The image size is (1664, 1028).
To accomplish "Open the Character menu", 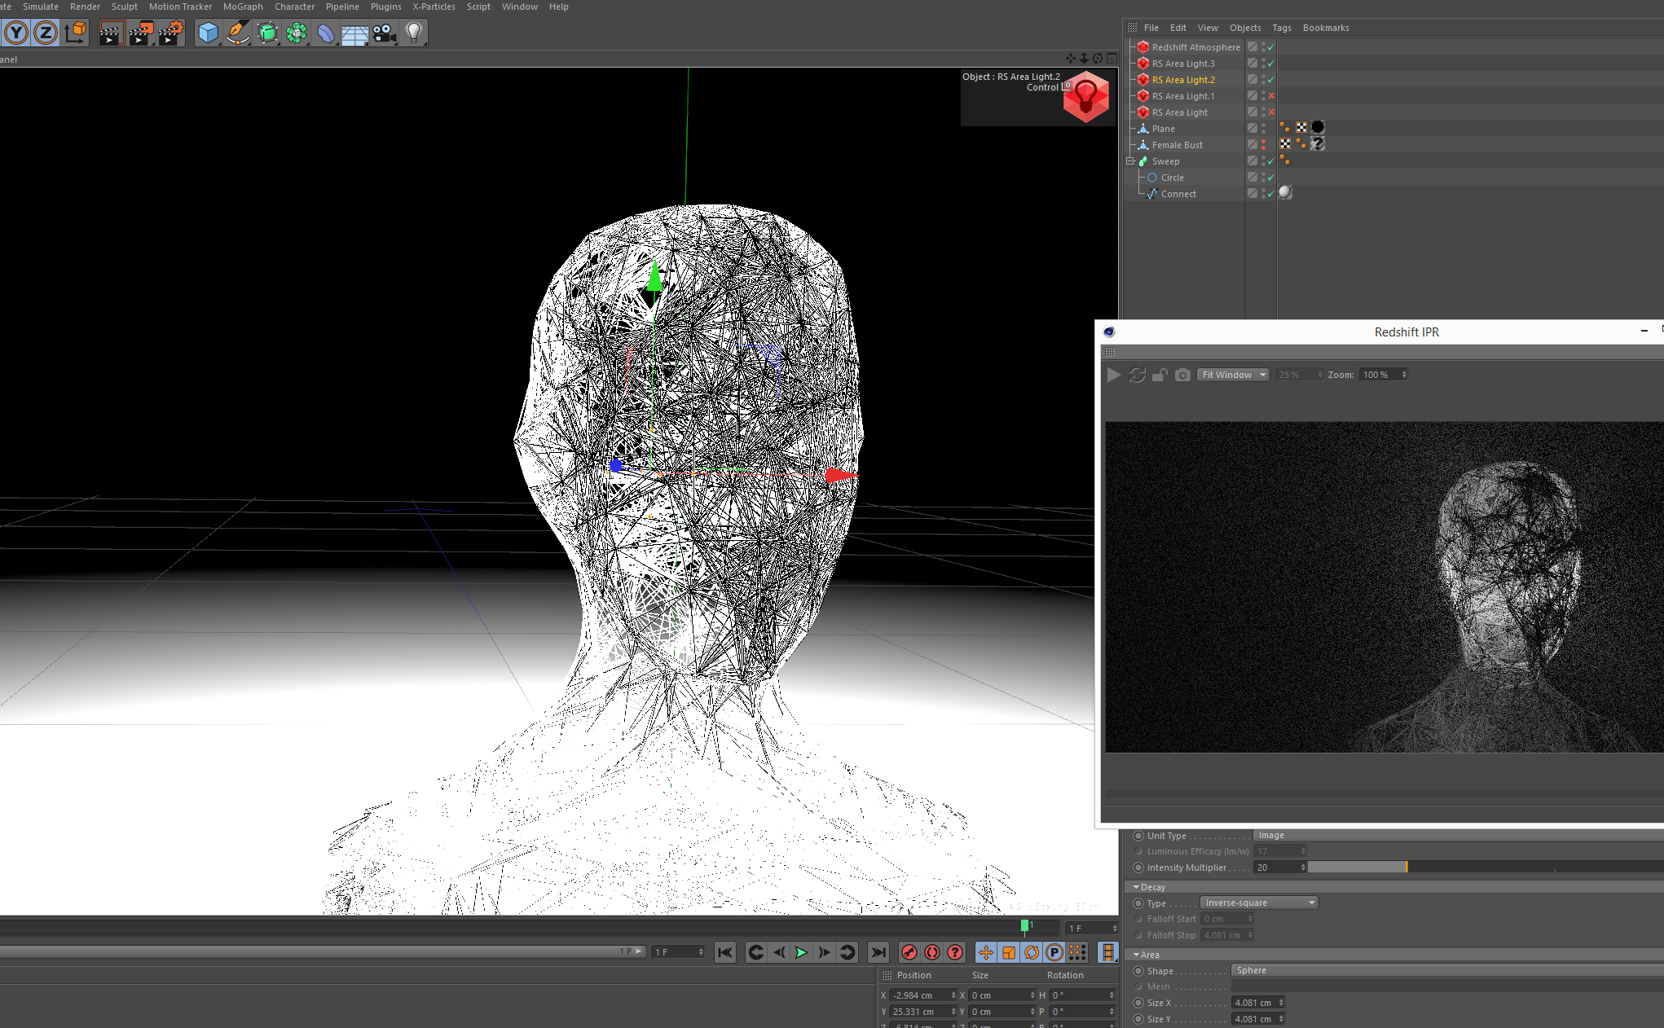I will (x=294, y=7).
